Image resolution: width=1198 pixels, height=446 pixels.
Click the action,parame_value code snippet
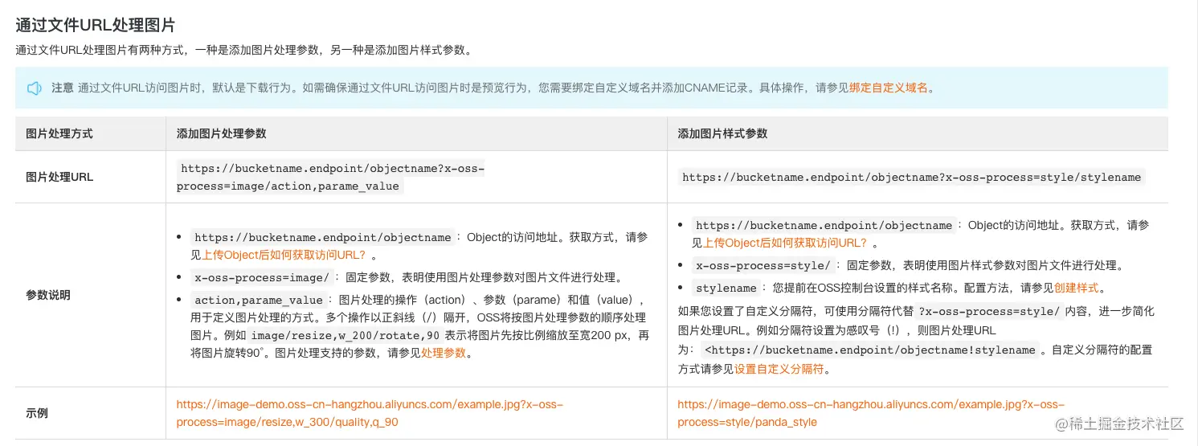tap(259, 301)
